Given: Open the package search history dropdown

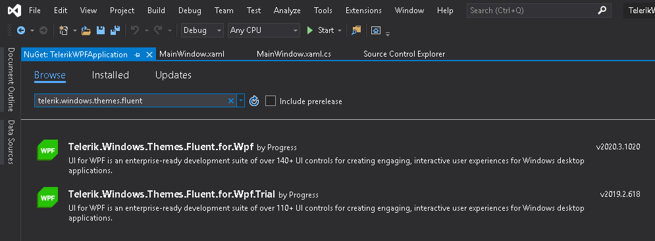Looking at the screenshot, I should 241,101.
